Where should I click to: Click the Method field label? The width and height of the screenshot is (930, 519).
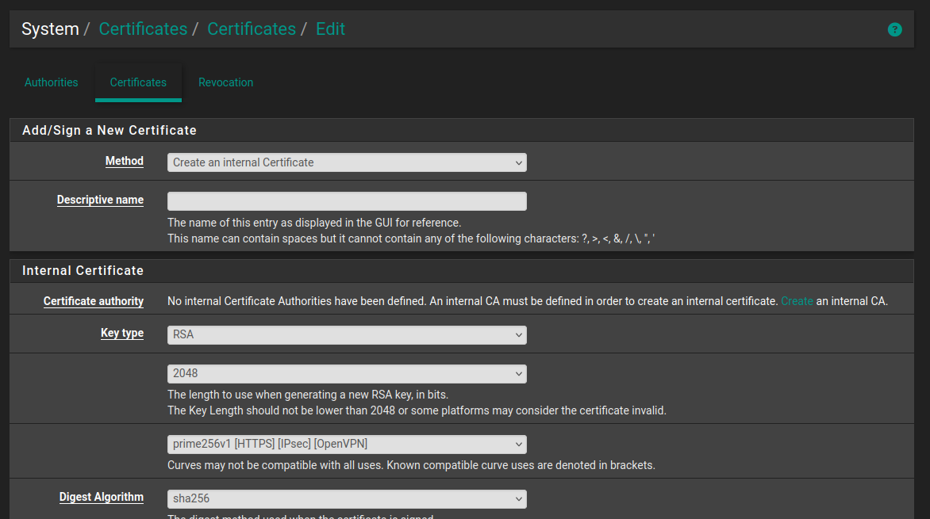pos(125,161)
